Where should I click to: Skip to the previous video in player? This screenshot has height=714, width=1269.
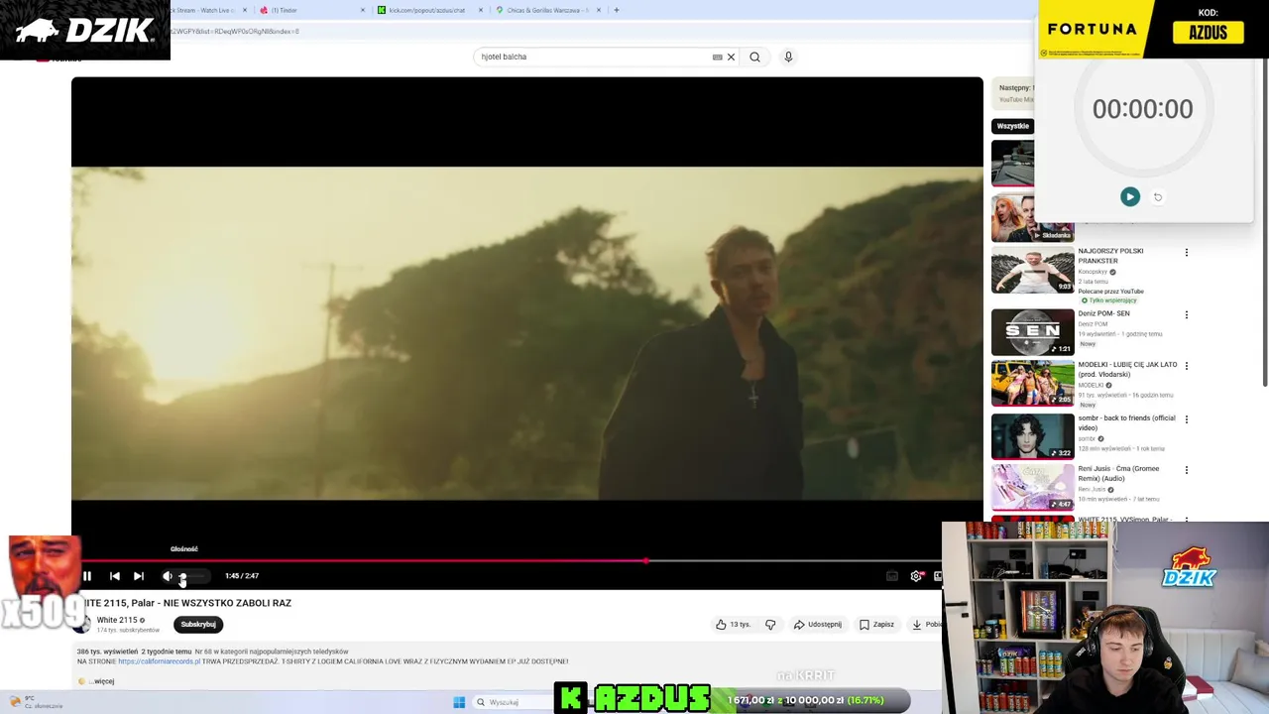point(115,576)
